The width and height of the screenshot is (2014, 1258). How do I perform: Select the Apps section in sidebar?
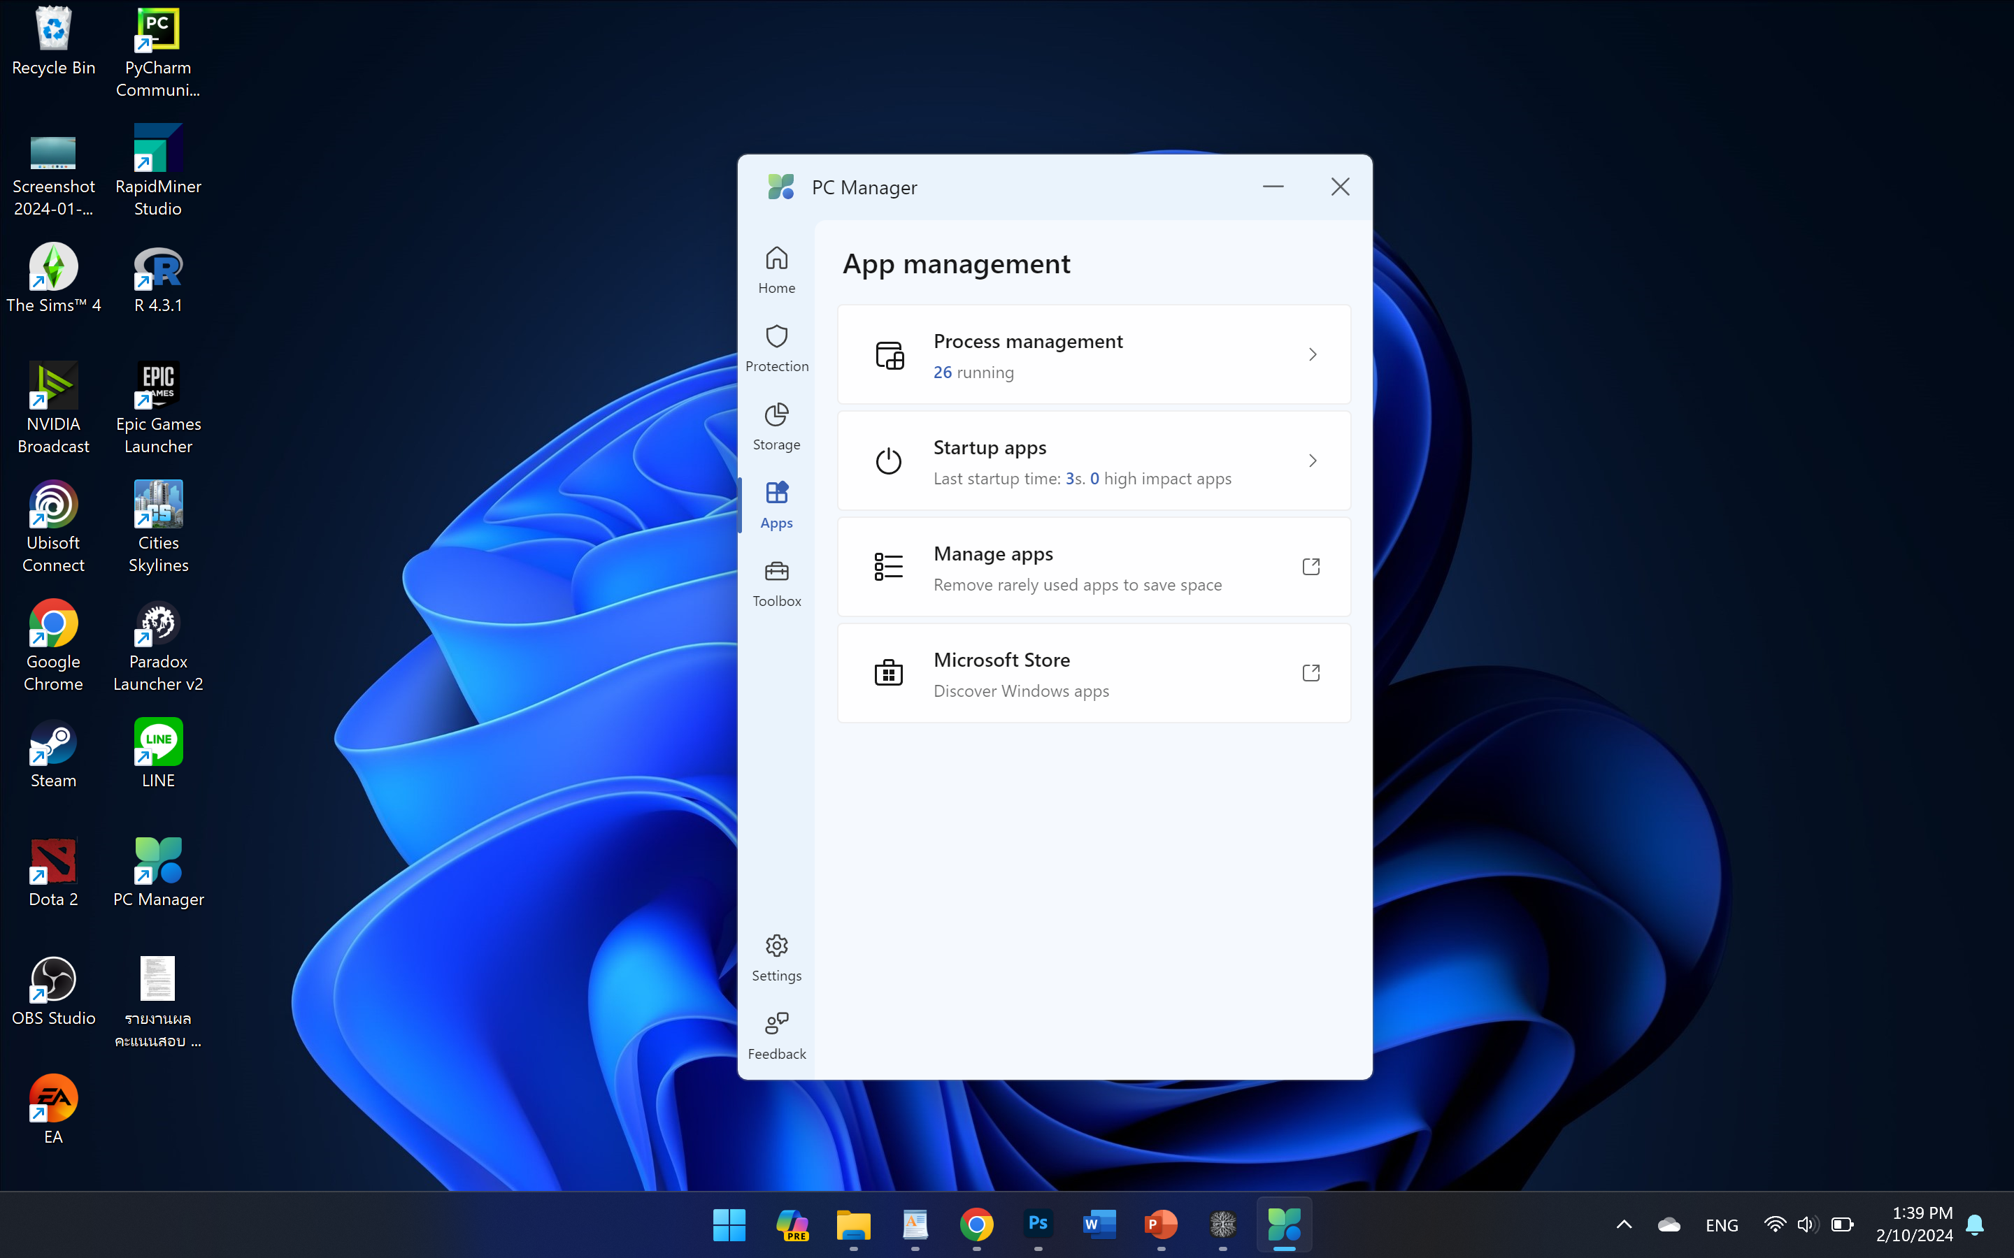[776, 505]
